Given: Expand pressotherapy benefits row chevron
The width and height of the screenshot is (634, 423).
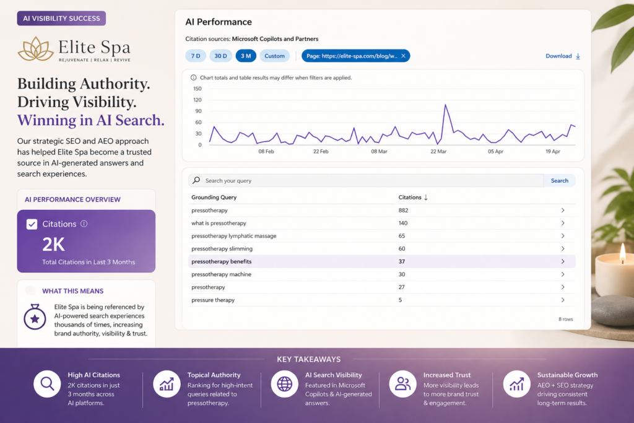Looking at the screenshot, I should [x=562, y=261].
